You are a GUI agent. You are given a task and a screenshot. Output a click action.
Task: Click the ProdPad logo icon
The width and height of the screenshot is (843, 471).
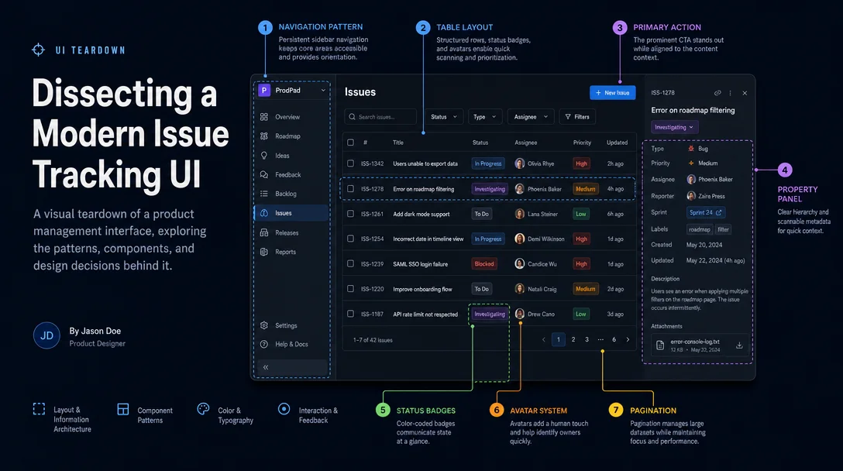click(264, 91)
